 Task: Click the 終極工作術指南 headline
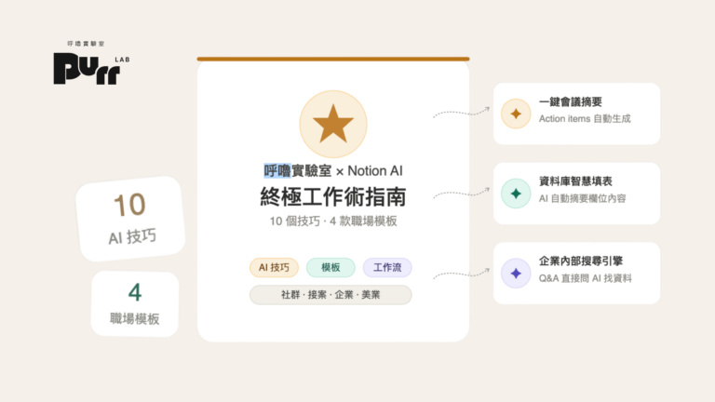coord(333,197)
